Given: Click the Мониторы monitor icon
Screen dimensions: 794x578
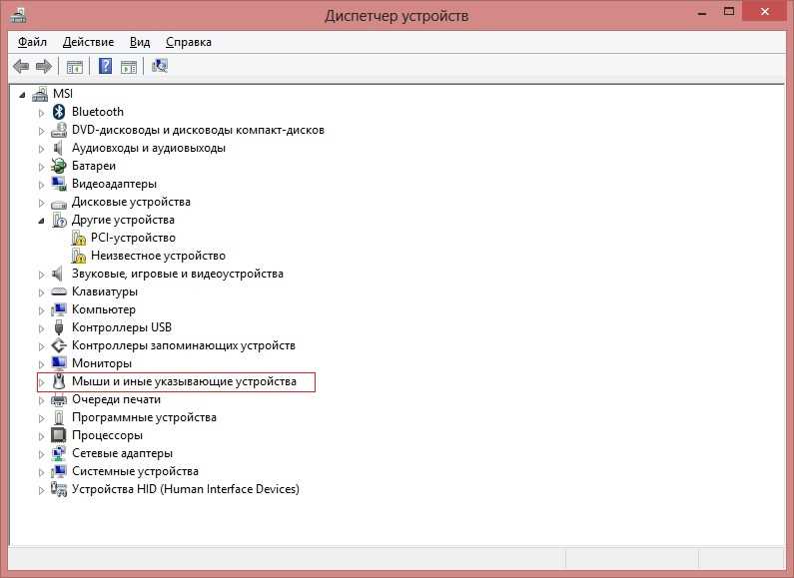Looking at the screenshot, I should click(59, 363).
